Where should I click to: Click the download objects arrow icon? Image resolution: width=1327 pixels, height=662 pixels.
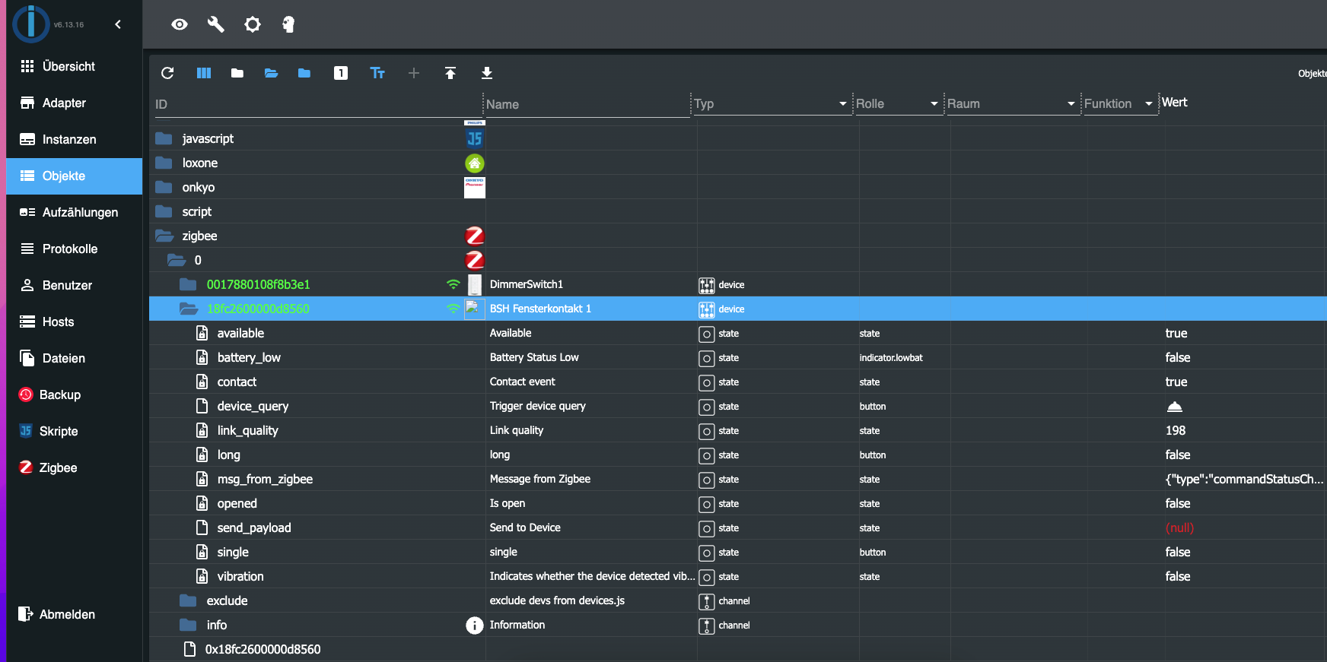coord(487,73)
